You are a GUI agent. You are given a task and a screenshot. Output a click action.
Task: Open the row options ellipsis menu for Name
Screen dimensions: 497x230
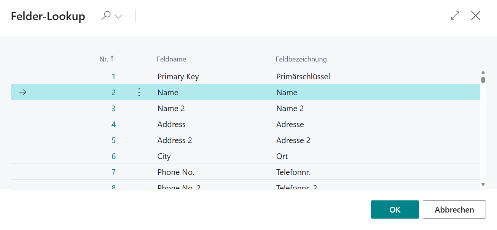pyautogui.click(x=139, y=92)
